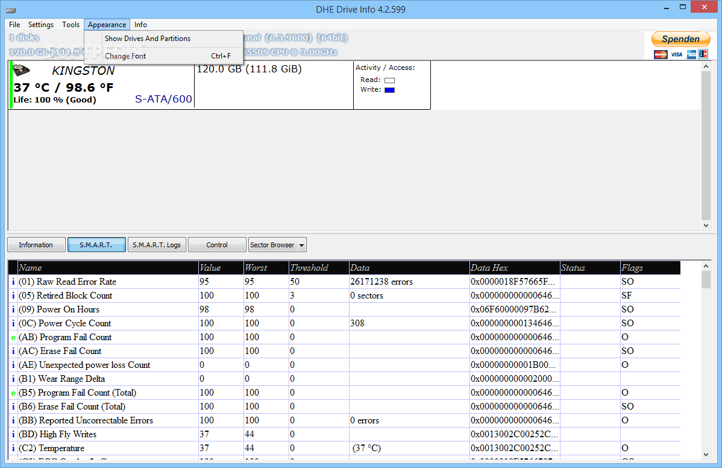Click the drive panel scrollbar up arrow
The height and width of the screenshot is (468, 722).
pos(706,67)
